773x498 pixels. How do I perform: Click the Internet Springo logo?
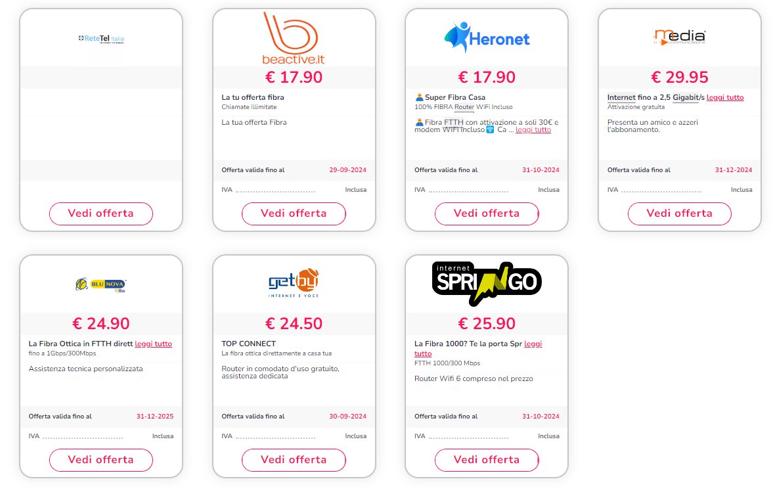click(487, 283)
